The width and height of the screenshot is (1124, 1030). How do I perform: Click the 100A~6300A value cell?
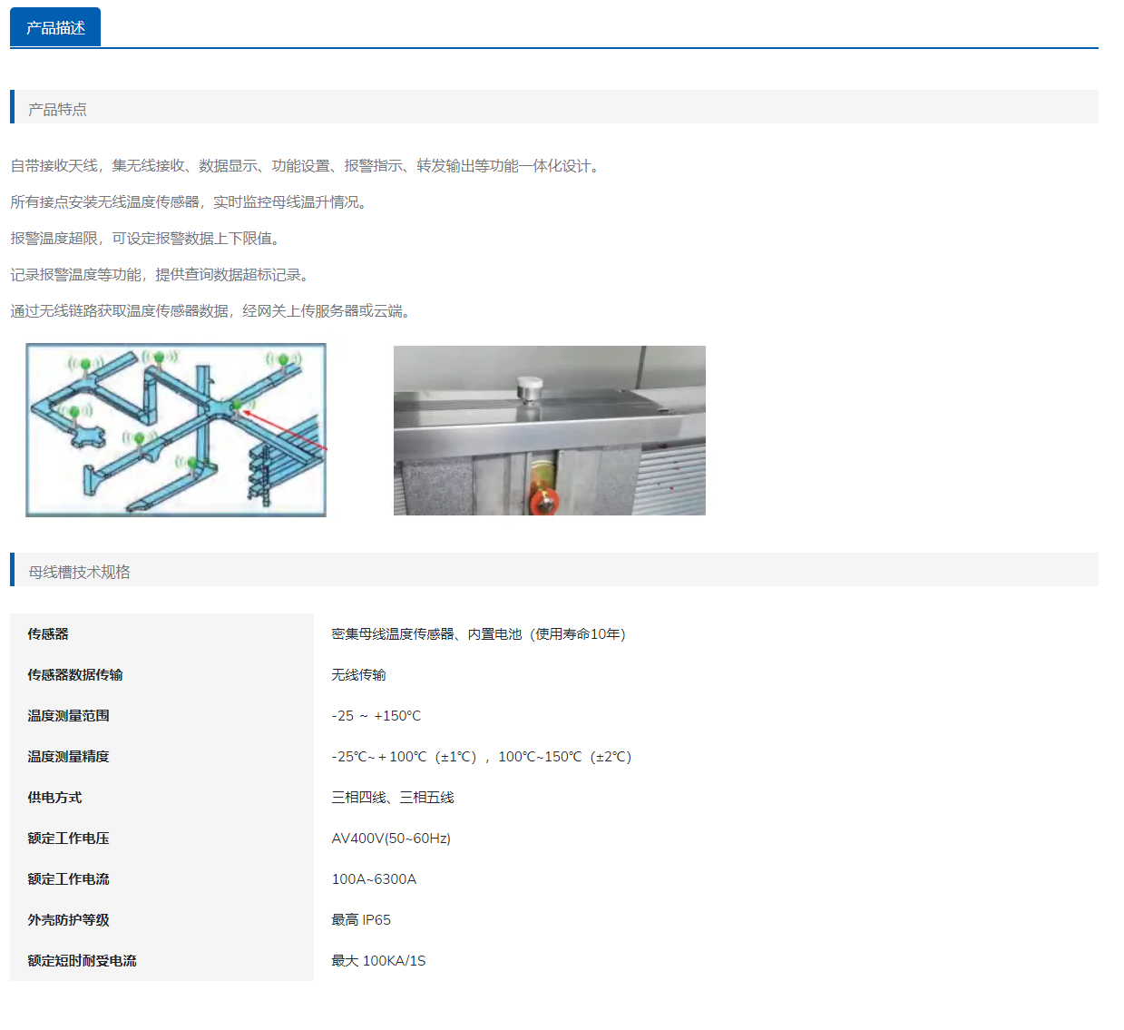click(375, 878)
